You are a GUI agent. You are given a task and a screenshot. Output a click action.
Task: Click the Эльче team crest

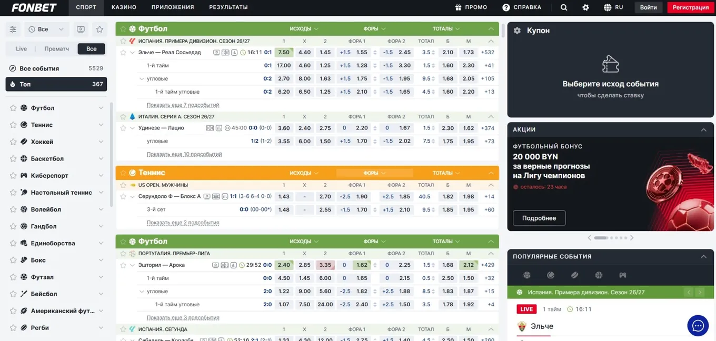click(x=522, y=326)
